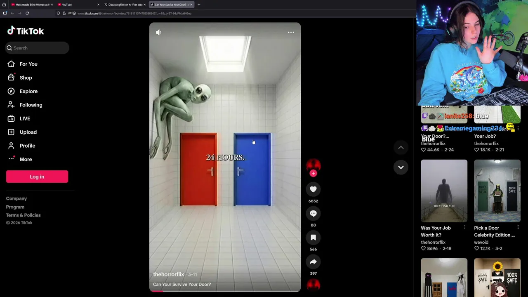Click the video caption 'Can Your Survive Your Door?'
Screen dimensions: 528x297
click(x=182, y=284)
